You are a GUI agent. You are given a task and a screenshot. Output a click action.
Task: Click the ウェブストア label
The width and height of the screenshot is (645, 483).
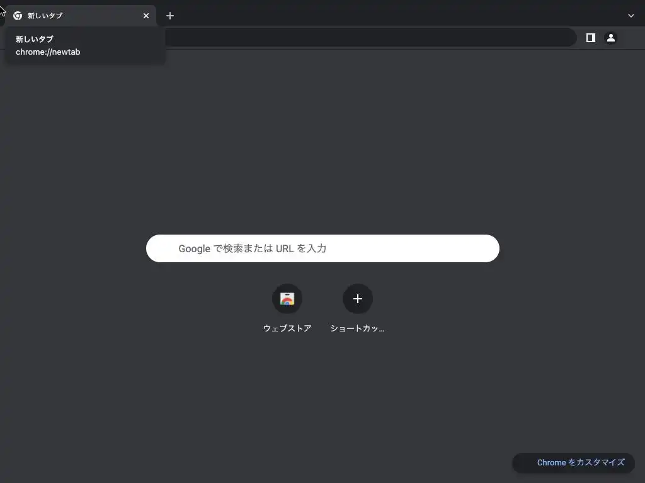(287, 328)
